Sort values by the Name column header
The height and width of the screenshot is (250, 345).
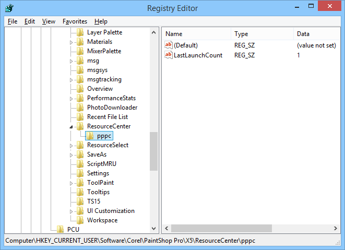[196, 34]
